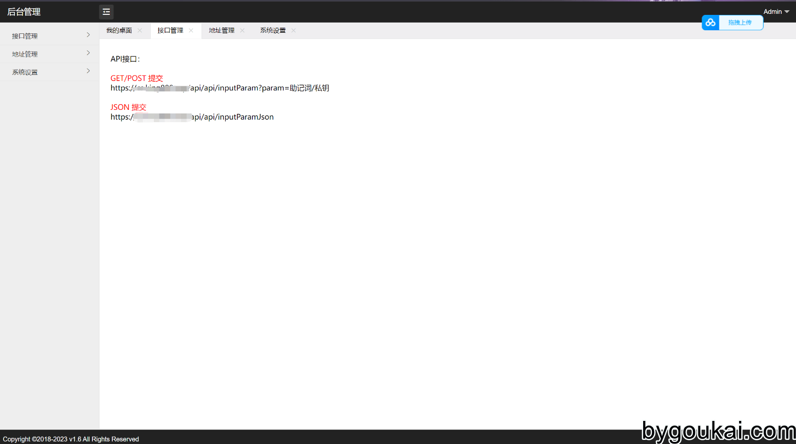The height and width of the screenshot is (444, 796).
Task: Close the 系统设置 tab
Action: tap(293, 30)
